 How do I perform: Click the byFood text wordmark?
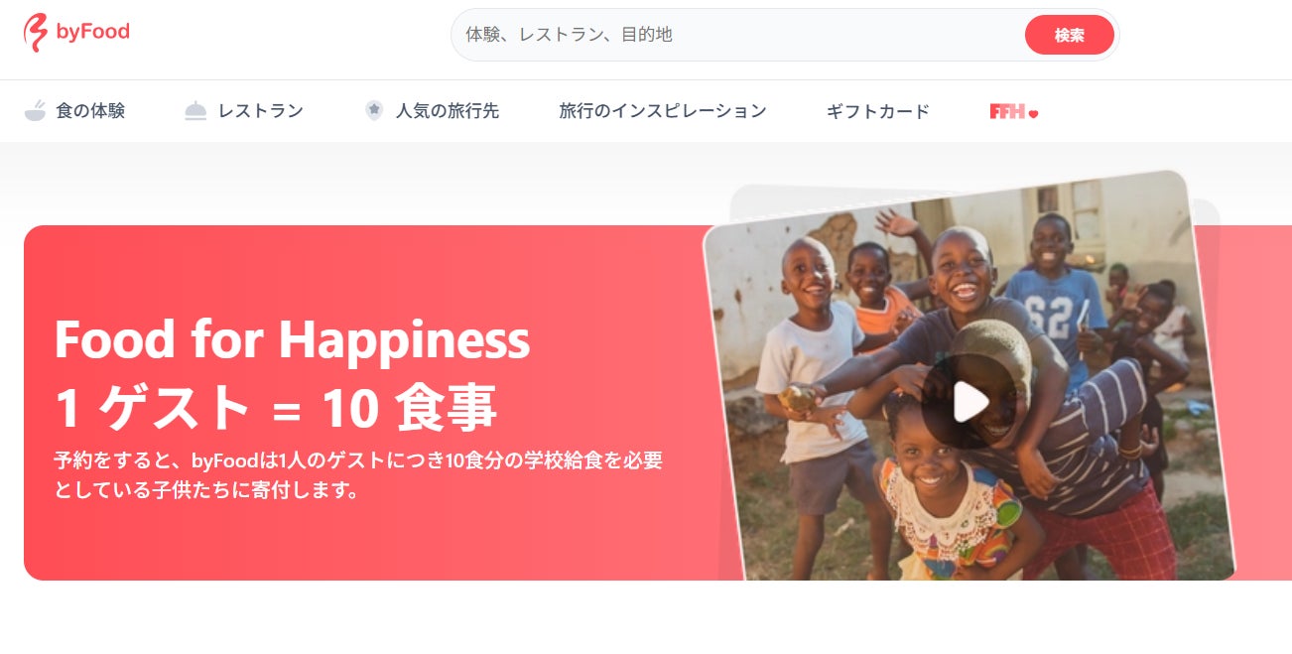tap(92, 32)
